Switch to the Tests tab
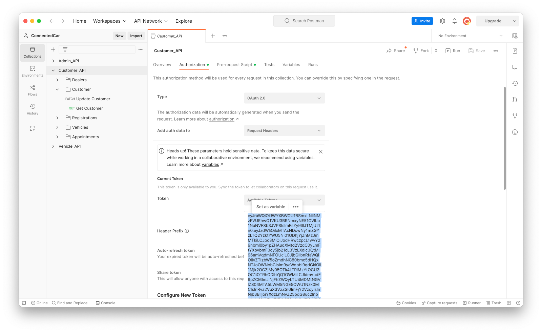This screenshot has height=332, width=542. coord(269,65)
